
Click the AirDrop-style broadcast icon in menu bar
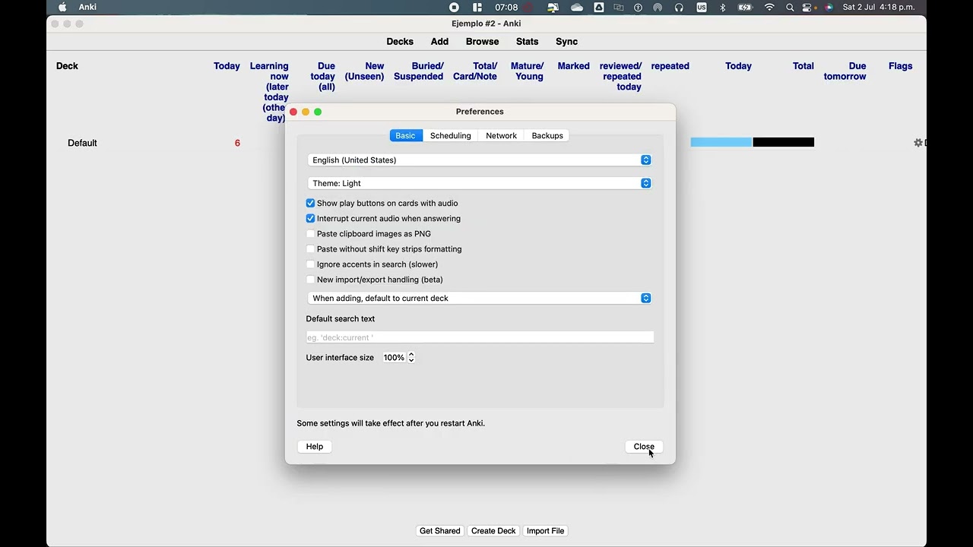pyautogui.click(x=658, y=8)
